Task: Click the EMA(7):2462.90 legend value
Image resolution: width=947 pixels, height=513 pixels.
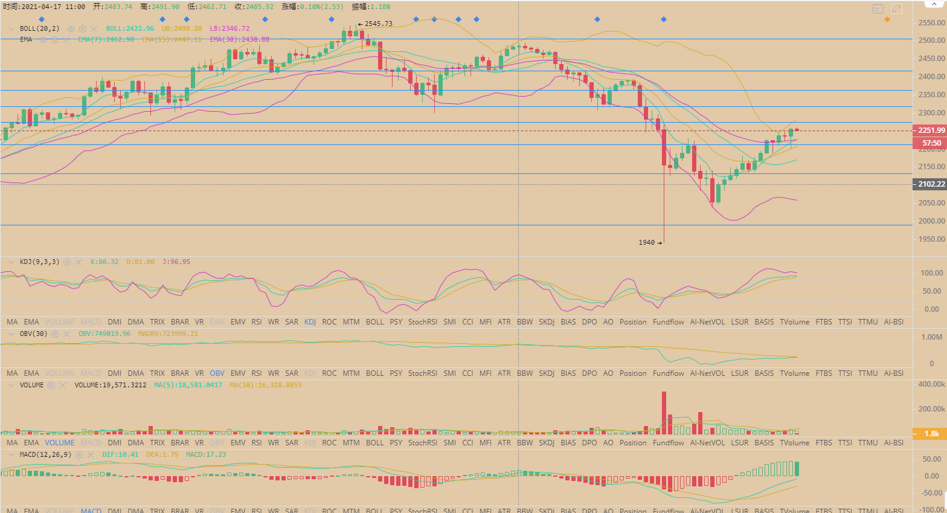Action: 106,39
